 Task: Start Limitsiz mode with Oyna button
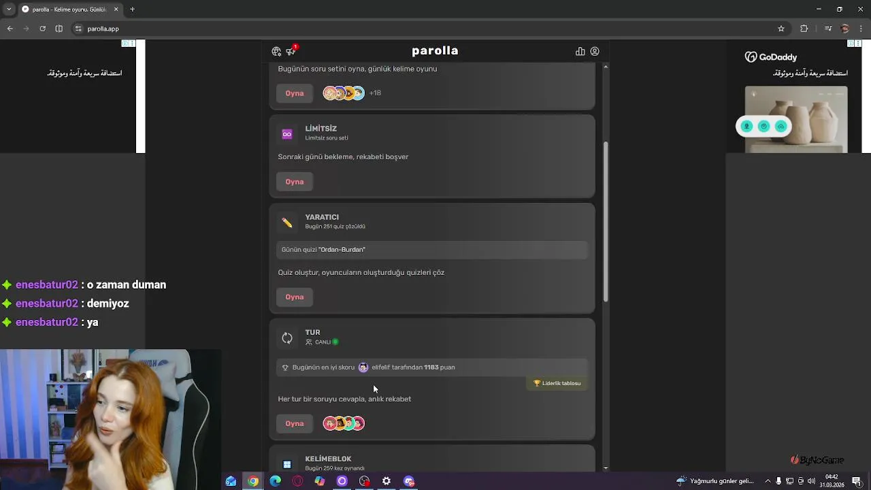coord(295,182)
